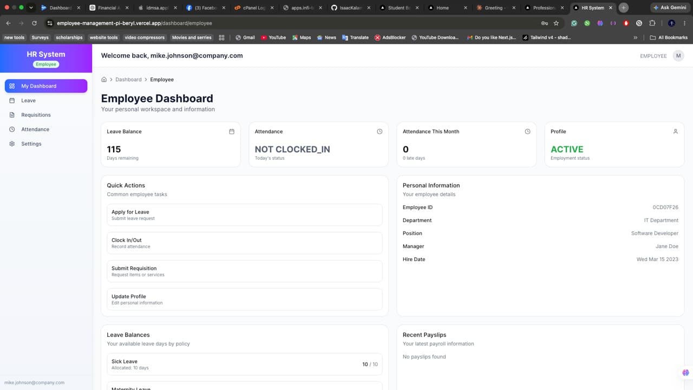Image resolution: width=693 pixels, height=390 pixels.
Task: Open the Leave page from sidebar
Action: tap(46, 100)
